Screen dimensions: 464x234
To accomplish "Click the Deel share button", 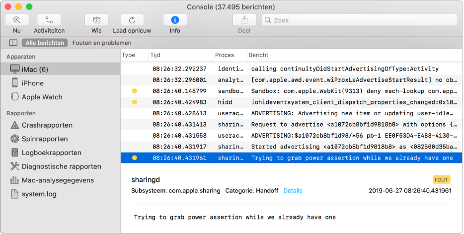I will [x=244, y=20].
